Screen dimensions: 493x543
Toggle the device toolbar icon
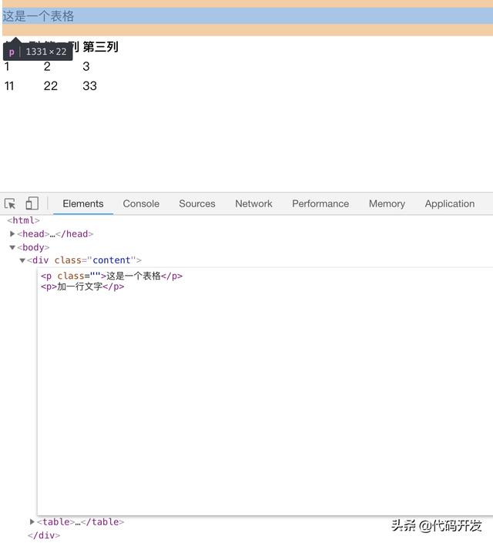[x=32, y=203]
